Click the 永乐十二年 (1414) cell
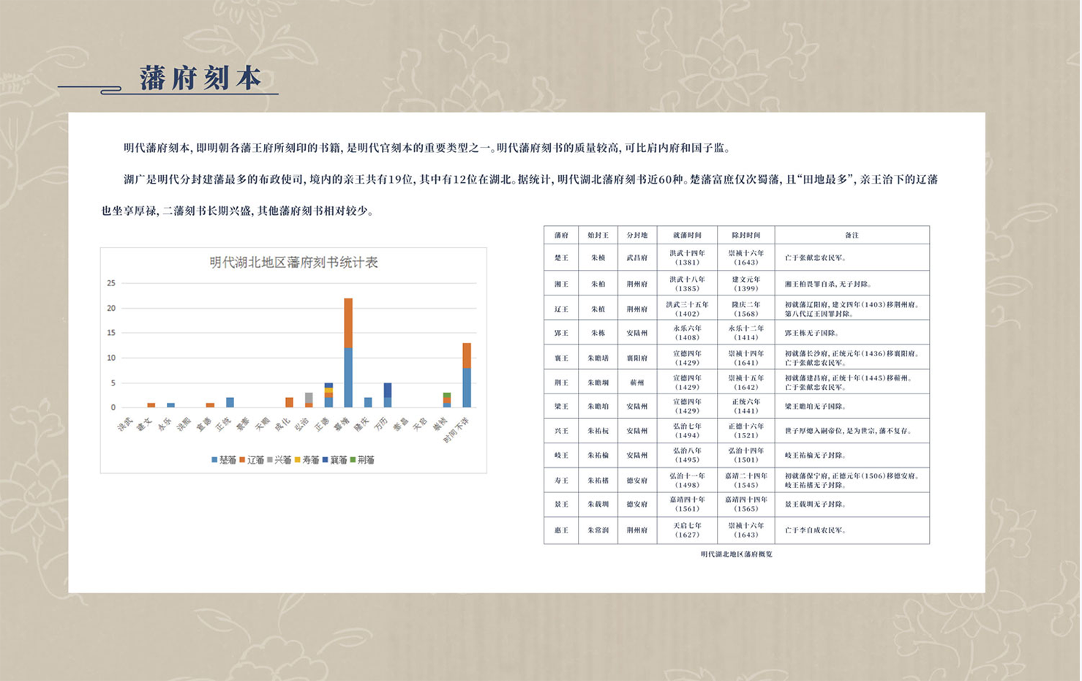1082x681 pixels. pyautogui.click(x=746, y=333)
